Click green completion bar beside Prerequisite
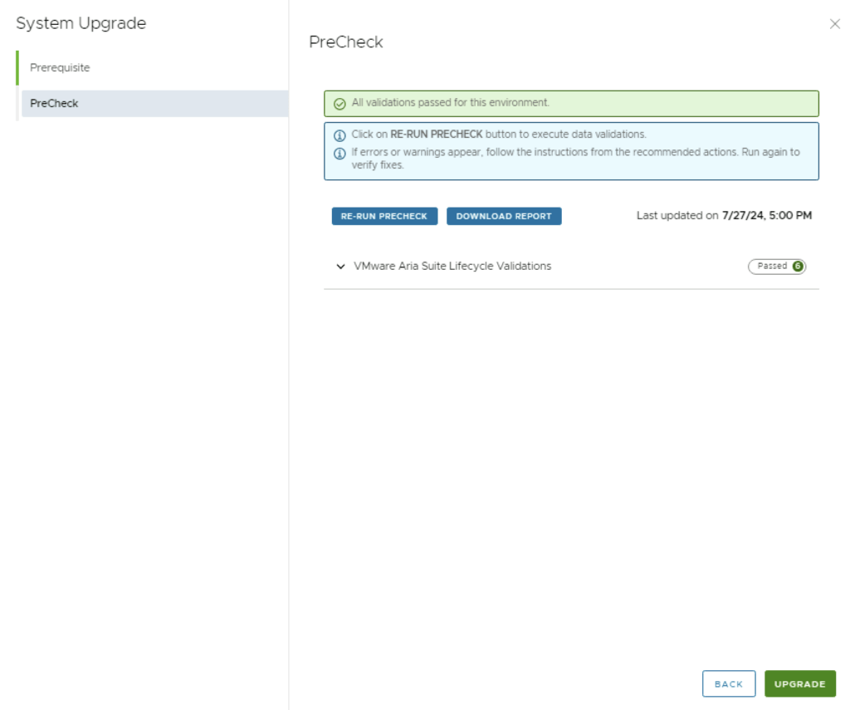The width and height of the screenshot is (850, 710). (x=17, y=67)
